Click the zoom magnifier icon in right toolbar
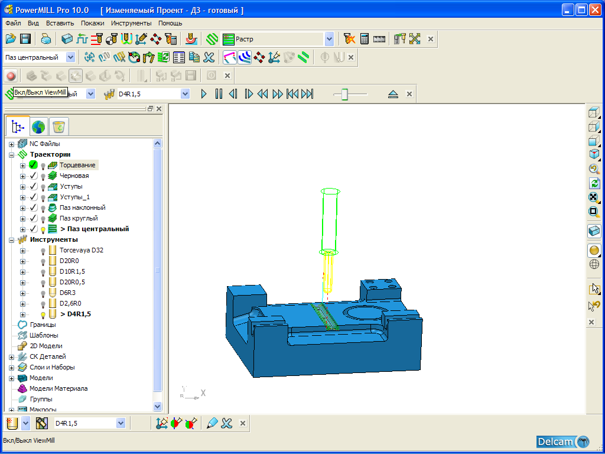The height and width of the screenshot is (454, 605). (x=594, y=168)
